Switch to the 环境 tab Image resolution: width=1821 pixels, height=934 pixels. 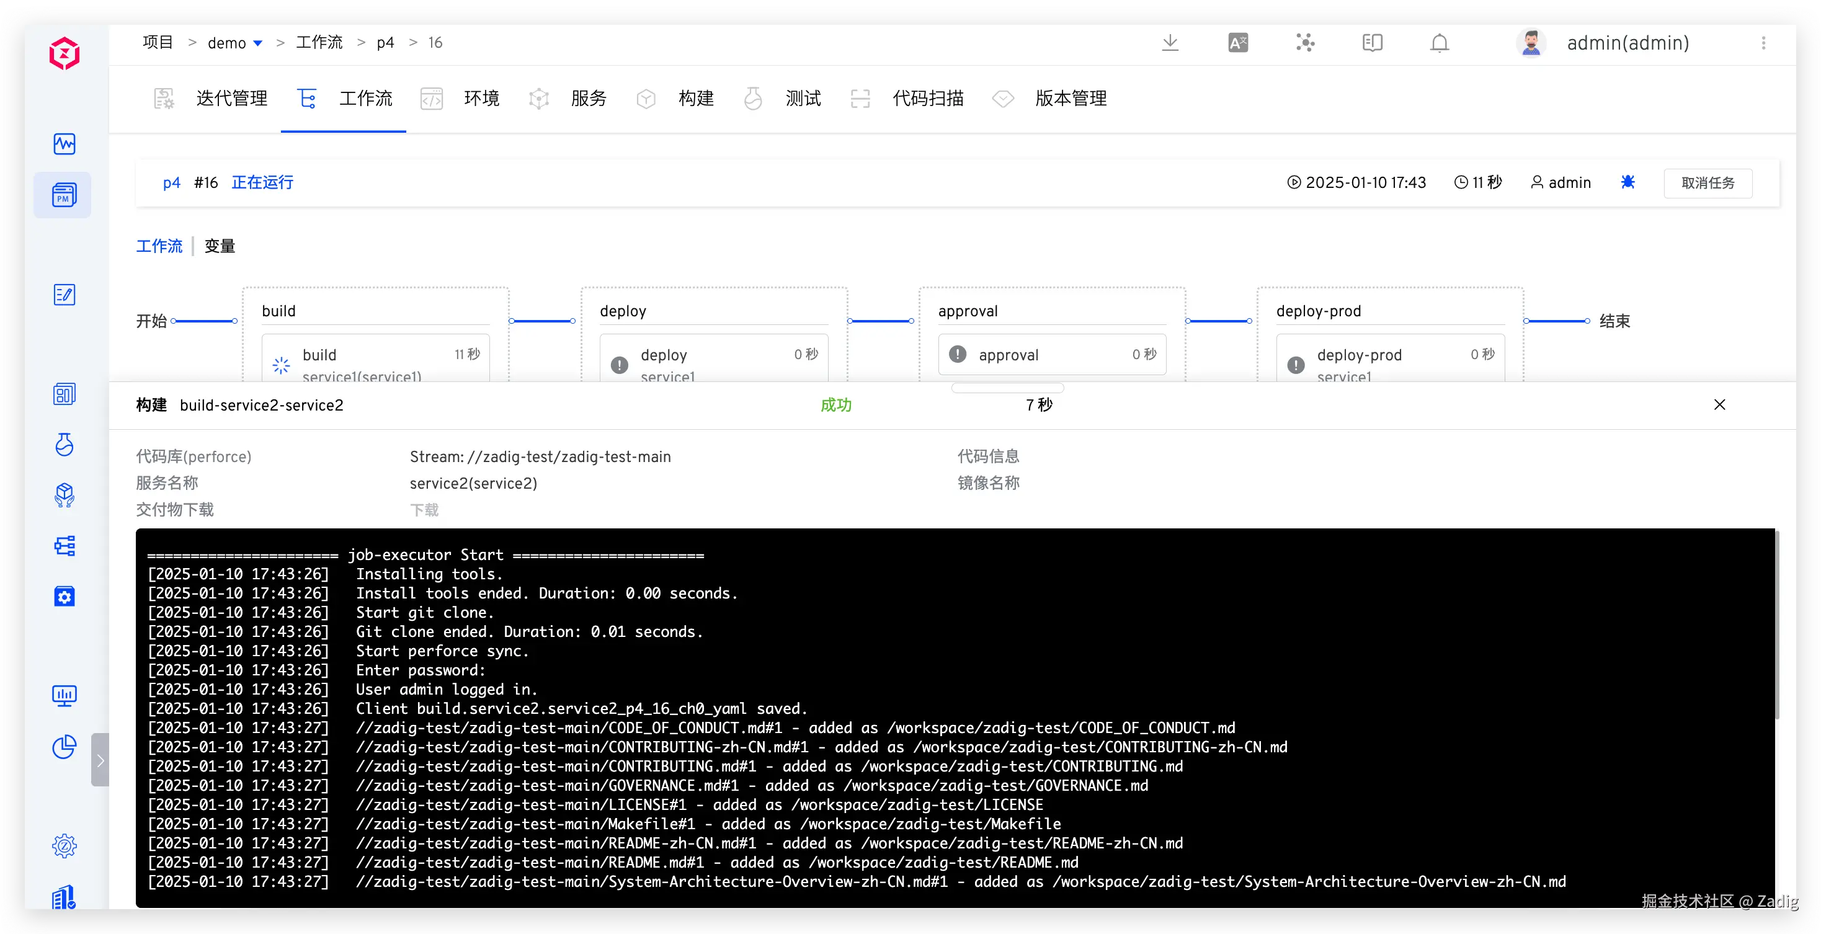point(481,98)
